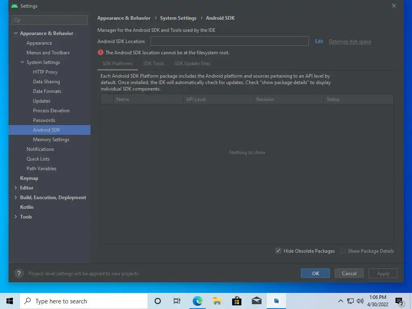The image size is (412, 309).
Task: Open the Windows Start menu
Action: click(x=10, y=301)
